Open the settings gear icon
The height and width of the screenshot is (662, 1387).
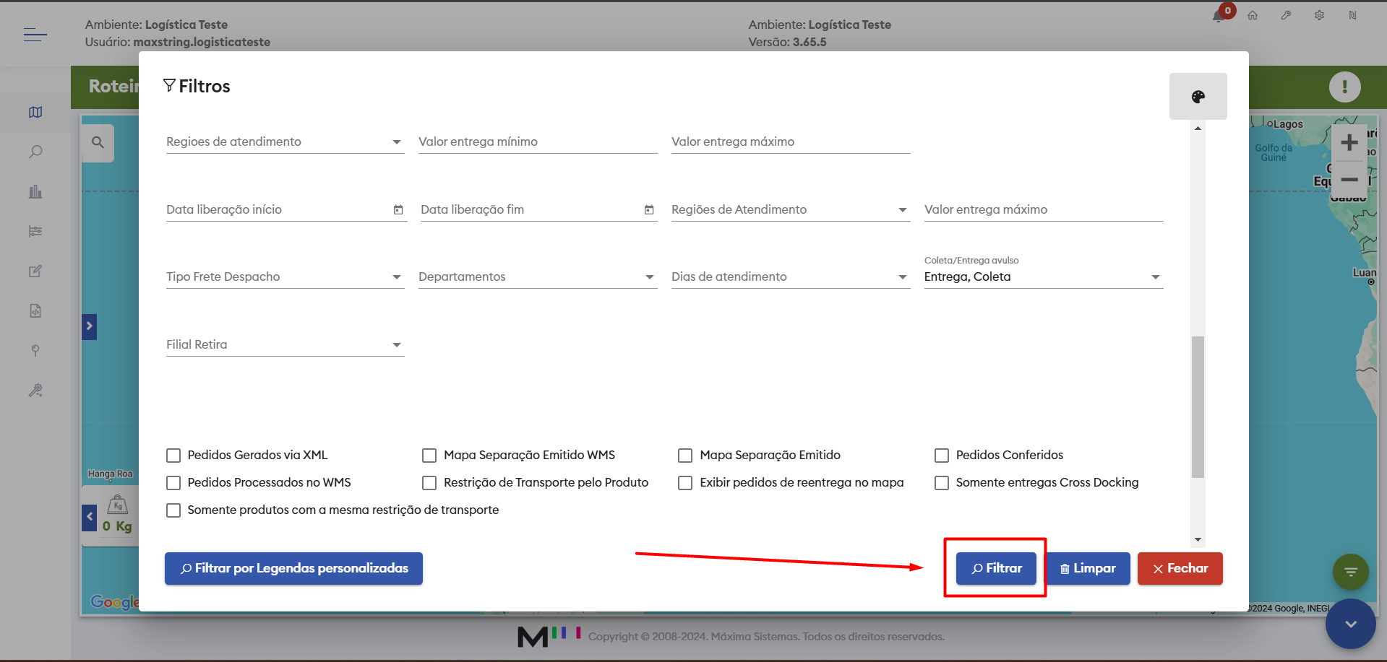(1319, 15)
